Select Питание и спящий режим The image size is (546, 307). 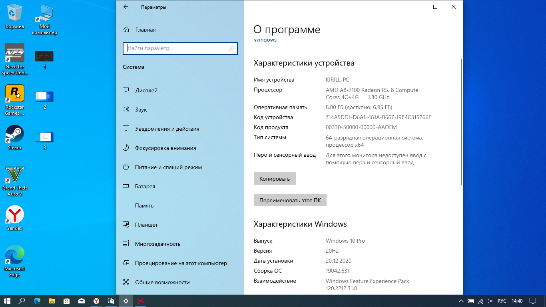tap(180, 167)
